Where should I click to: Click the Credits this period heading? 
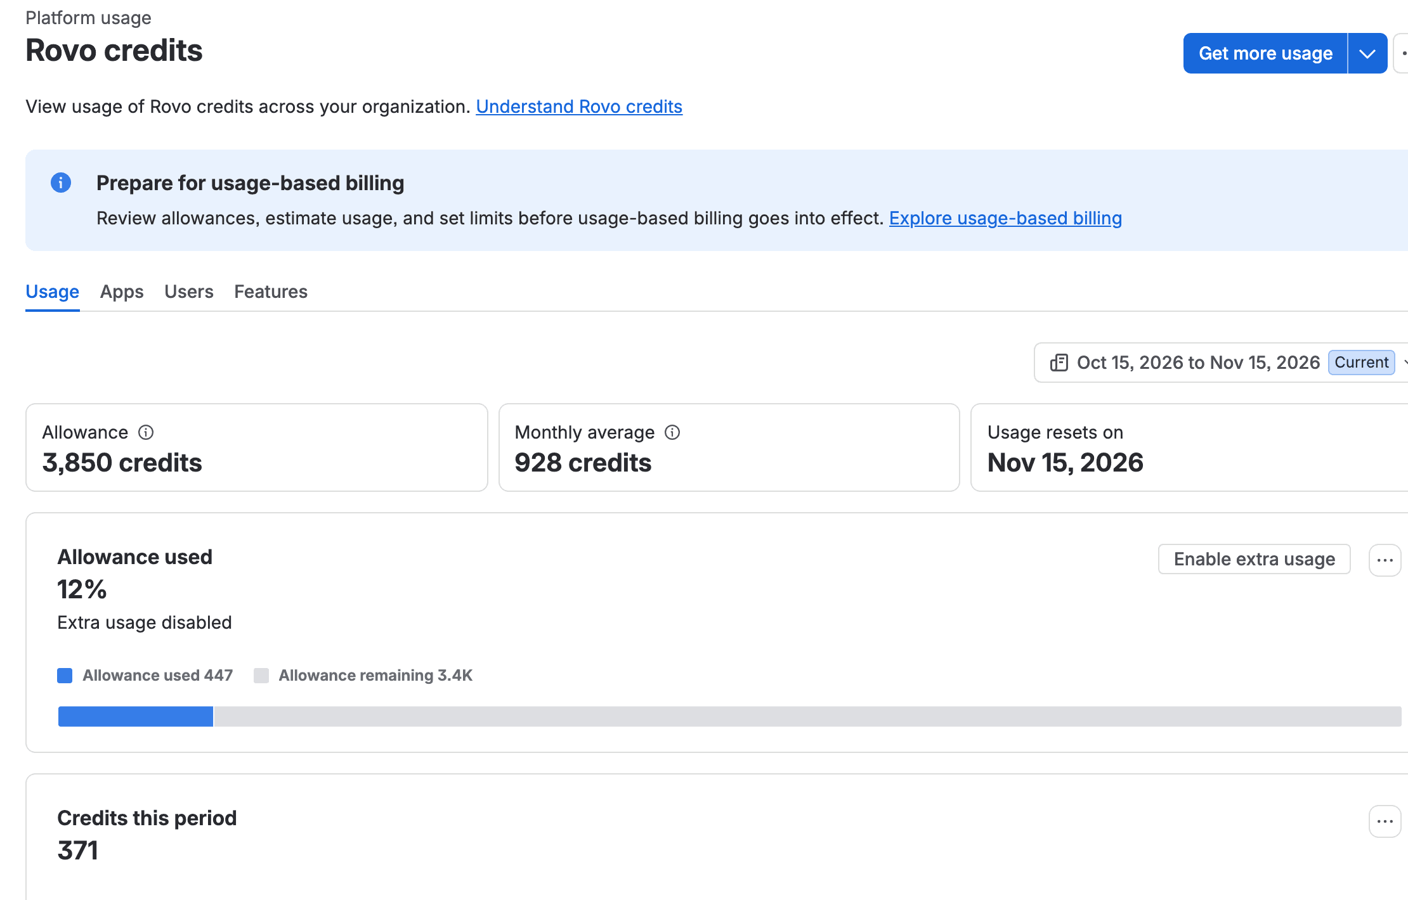(x=147, y=818)
